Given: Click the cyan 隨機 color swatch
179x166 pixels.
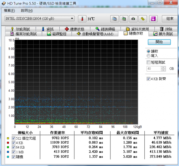Looking at the screenshot, I should [8, 157].
